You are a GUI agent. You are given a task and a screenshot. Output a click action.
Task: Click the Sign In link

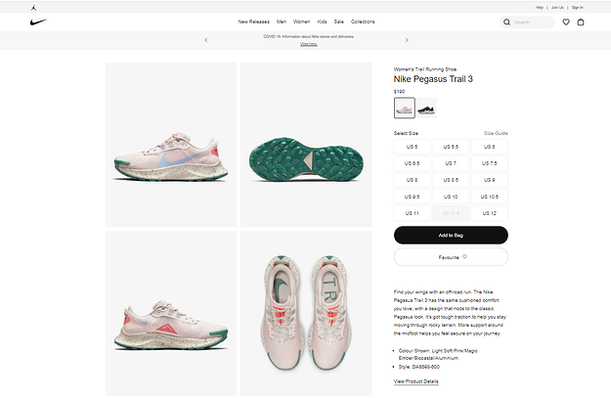pyautogui.click(x=578, y=8)
